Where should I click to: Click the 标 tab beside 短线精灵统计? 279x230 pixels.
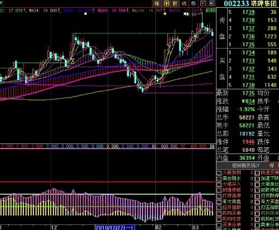[272, 165]
